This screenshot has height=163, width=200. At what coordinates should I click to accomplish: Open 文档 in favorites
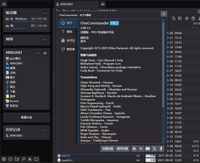pyautogui.click(x=10, y=73)
